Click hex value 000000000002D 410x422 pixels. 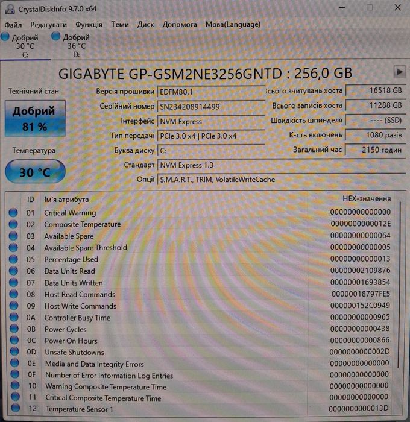359,351
